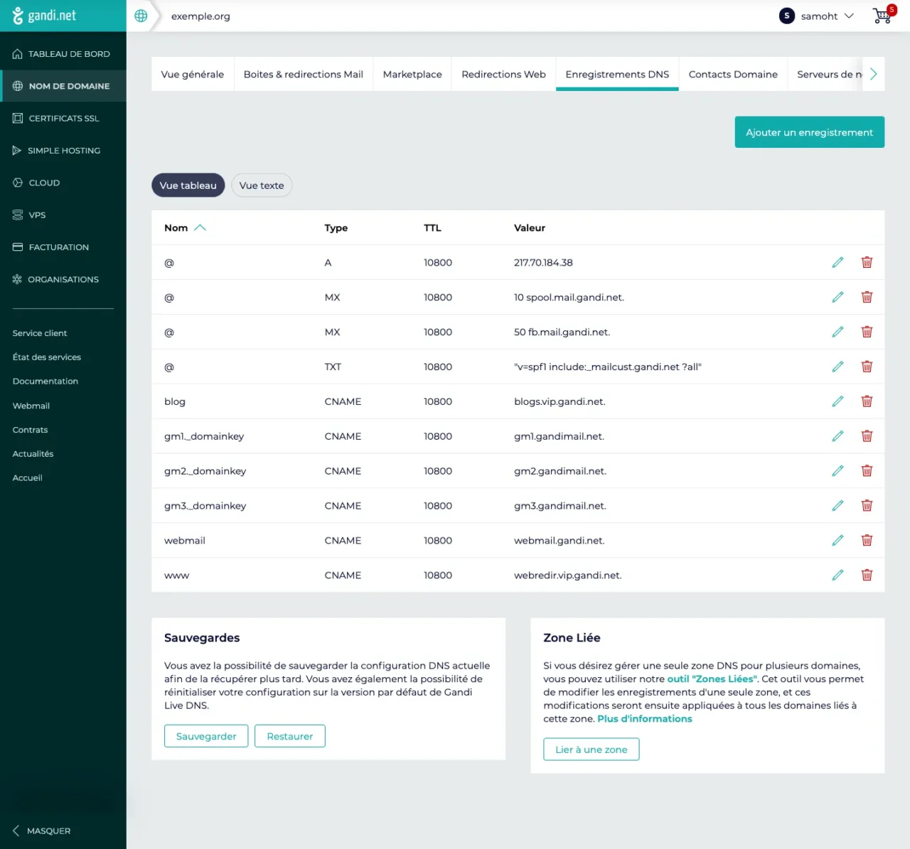
Task: Open Certificats SSL in sidebar
Action: tap(63, 119)
